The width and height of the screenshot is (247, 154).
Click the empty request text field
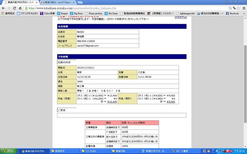click(122, 115)
